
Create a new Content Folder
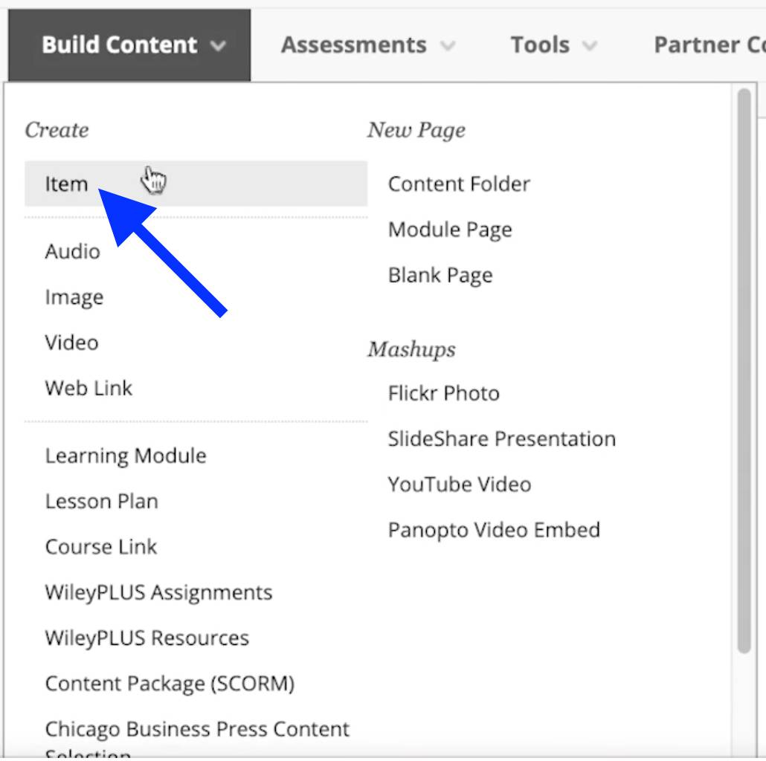[x=459, y=184]
